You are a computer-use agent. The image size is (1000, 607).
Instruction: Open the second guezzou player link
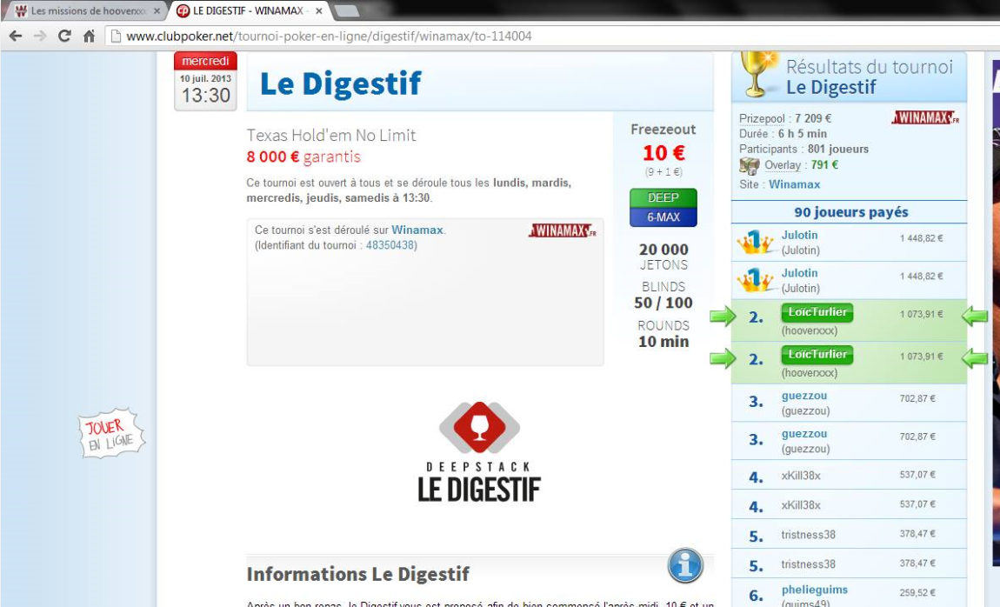coord(804,434)
